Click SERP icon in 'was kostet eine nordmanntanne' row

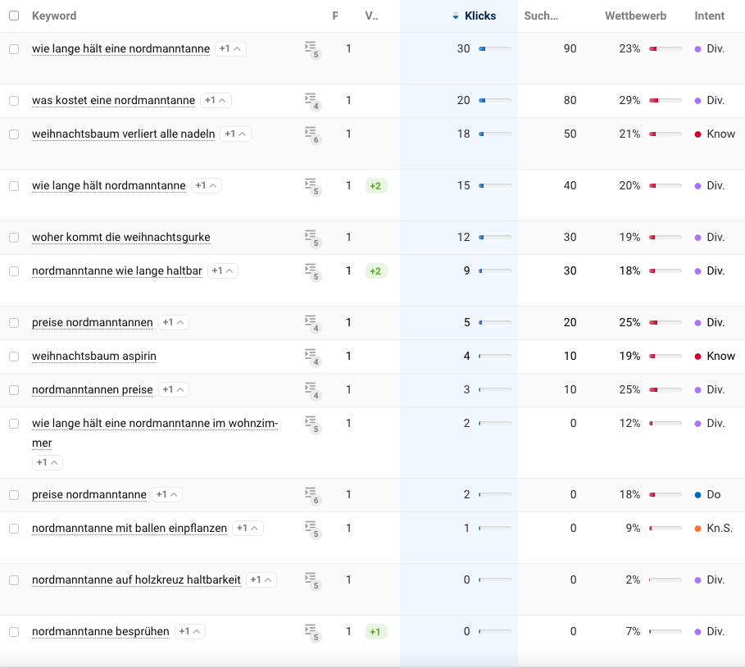coord(311,101)
